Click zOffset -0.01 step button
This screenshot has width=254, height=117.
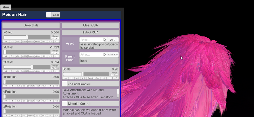coord(18,71)
